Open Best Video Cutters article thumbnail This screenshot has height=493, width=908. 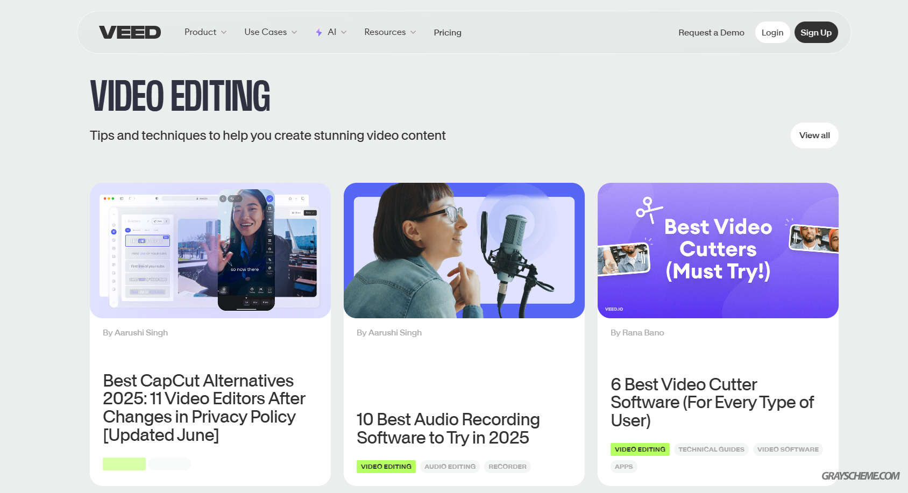(x=718, y=251)
